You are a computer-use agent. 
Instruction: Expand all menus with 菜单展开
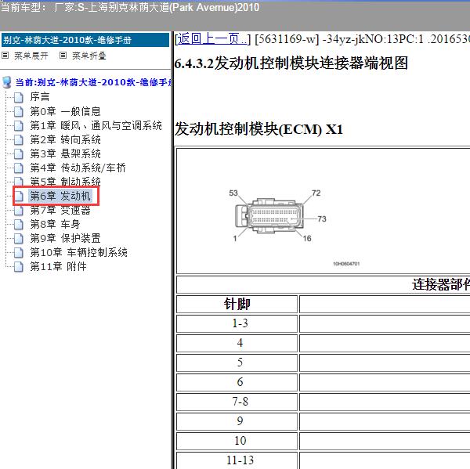[31, 56]
